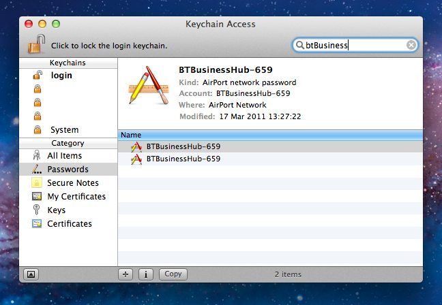The height and width of the screenshot is (305, 442).
Task: Click the All Items keys icon
Action: (x=37, y=155)
